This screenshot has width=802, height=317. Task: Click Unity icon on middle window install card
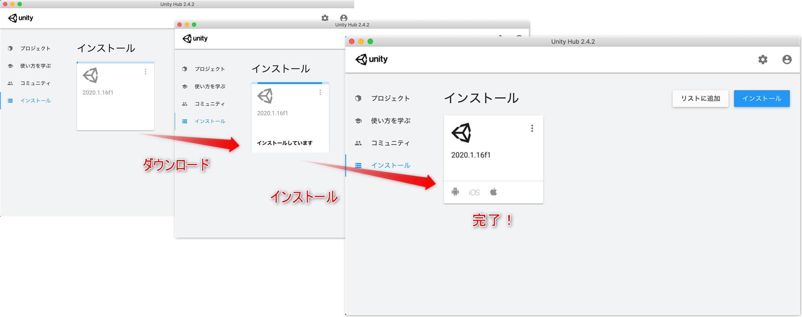coord(265,96)
